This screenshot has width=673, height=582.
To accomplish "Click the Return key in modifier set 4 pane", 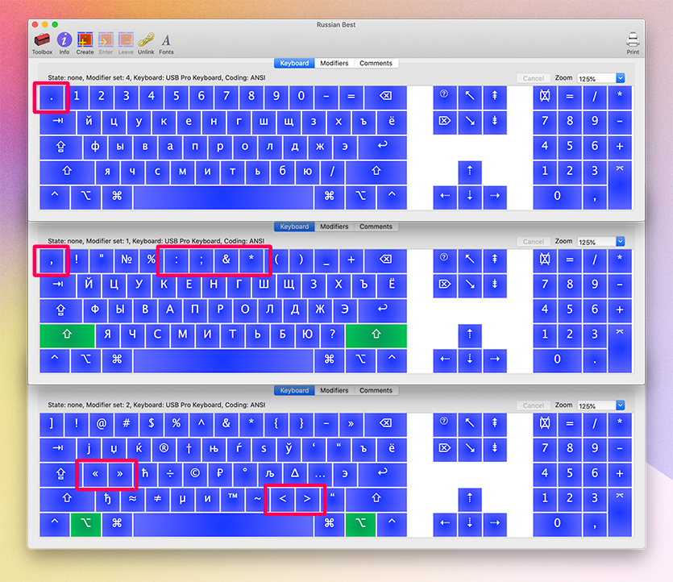I will pyautogui.click(x=382, y=148).
